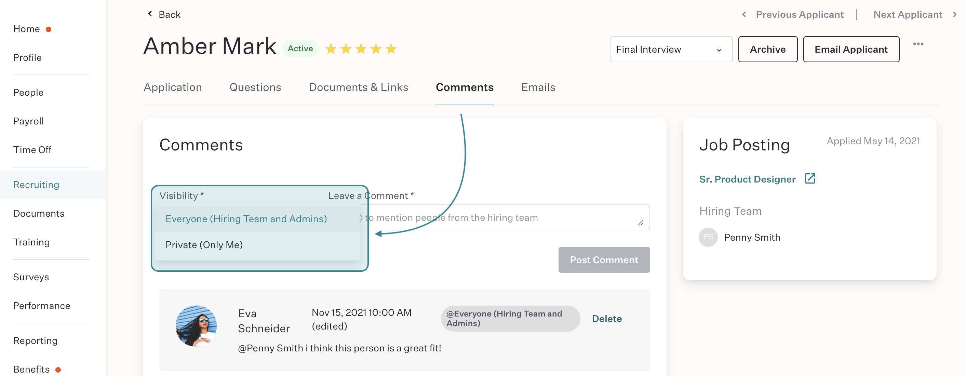The height and width of the screenshot is (376, 966).
Task: Click Penny Smith's PS avatar
Action: point(708,237)
